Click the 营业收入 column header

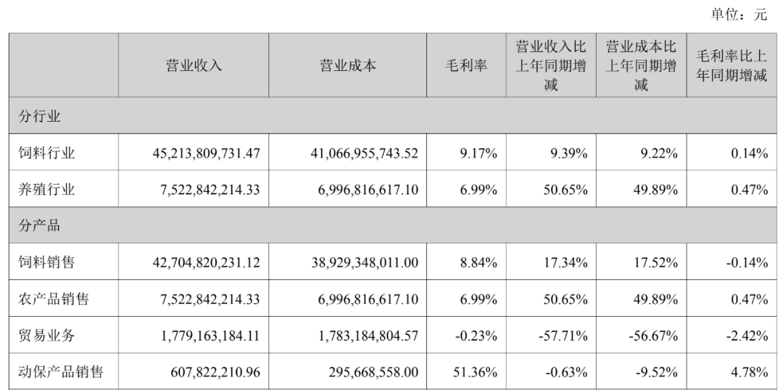(x=194, y=65)
